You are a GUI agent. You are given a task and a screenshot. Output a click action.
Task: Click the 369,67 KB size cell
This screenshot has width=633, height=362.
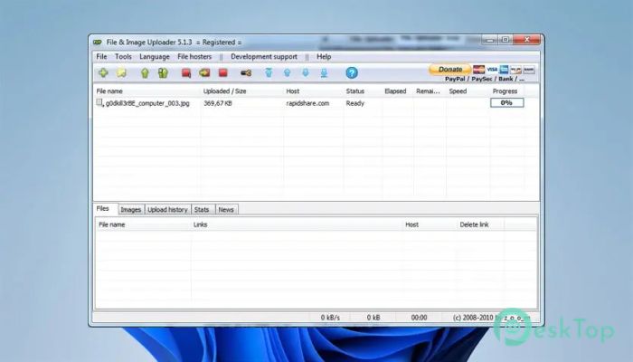[x=218, y=103]
